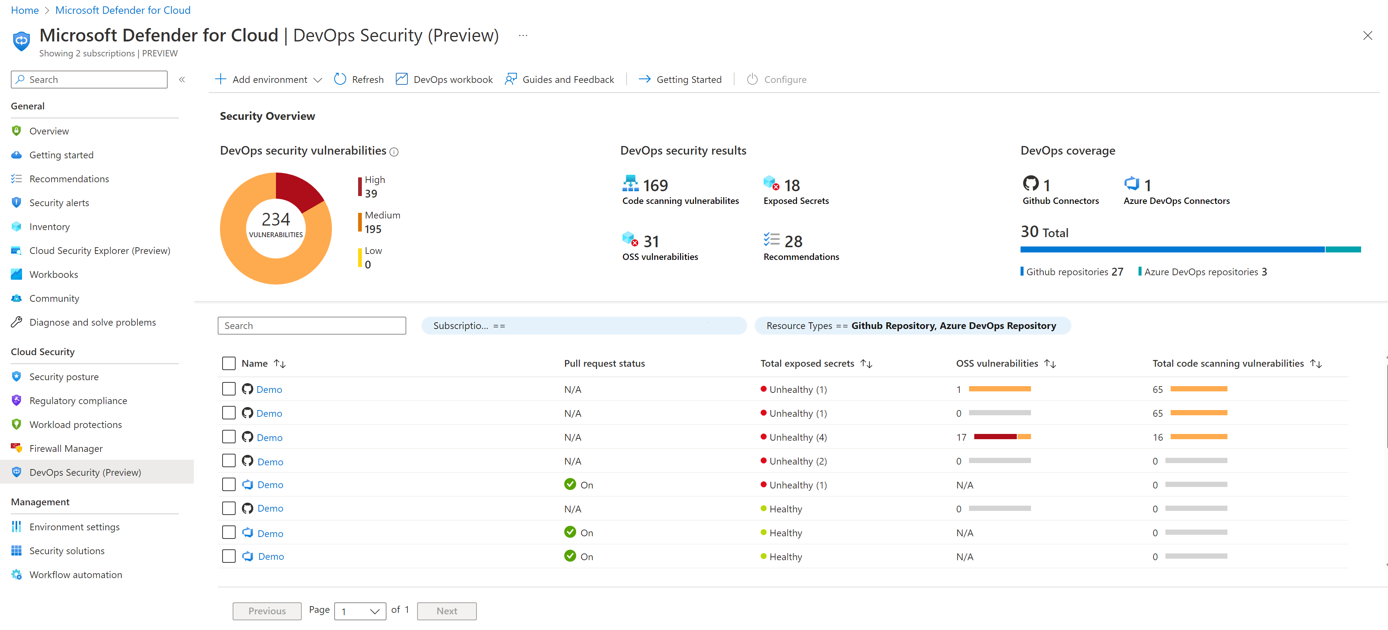1388x630 pixels.
Task: Click the Security alerts shield icon
Action: pyautogui.click(x=17, y=203)
